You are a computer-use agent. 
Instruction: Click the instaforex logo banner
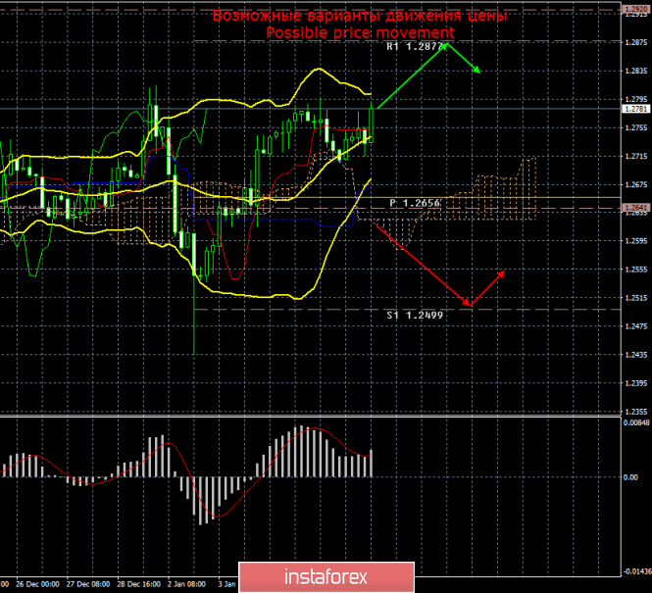(x=326, y=577)
